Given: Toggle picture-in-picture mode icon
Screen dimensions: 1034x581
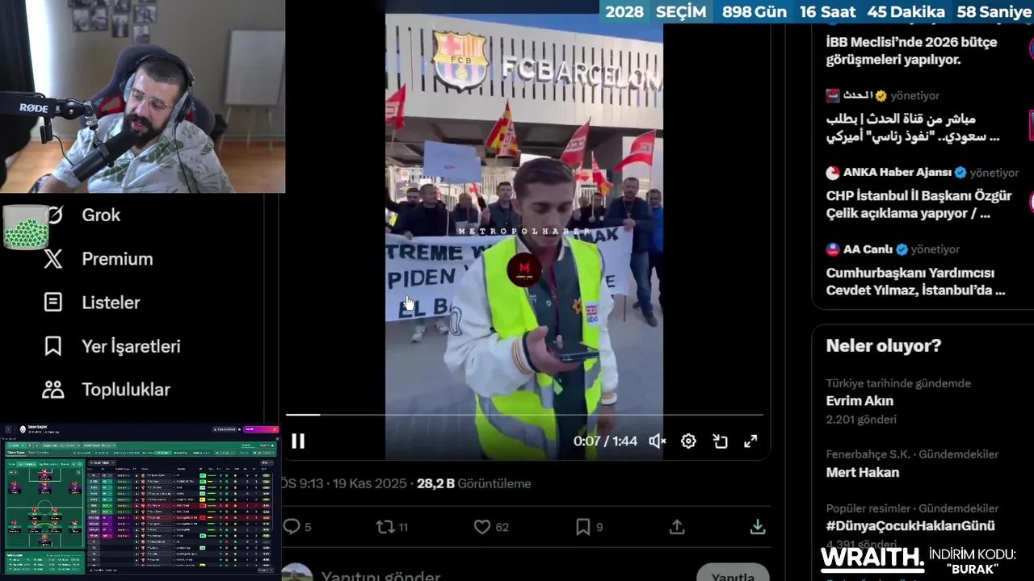Looking at the screenshot, I should (x=720, y=441).
